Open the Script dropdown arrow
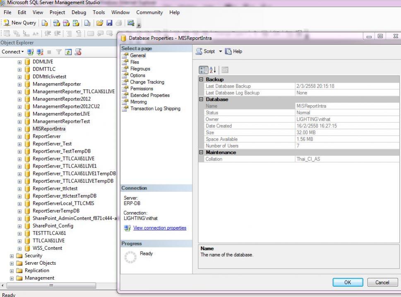Image resolution: width=401 pixels, height=297 pixels. (221, 51)
